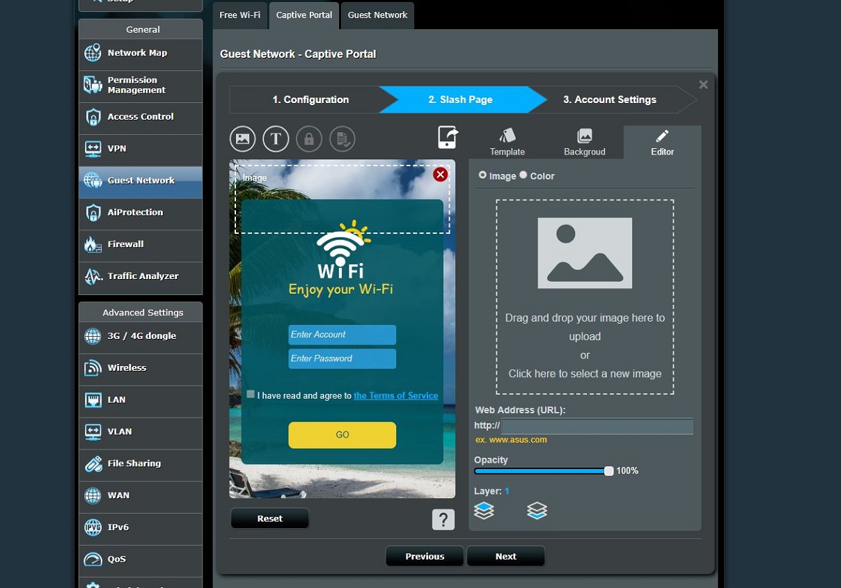Switch to the Free Wi-Fi tab

coord(239,15)
